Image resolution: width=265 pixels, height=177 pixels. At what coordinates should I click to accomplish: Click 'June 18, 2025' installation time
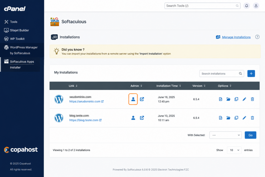point(166,97)
